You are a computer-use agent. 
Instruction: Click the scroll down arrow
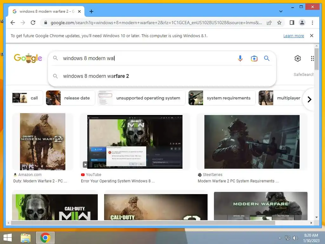(316, 217)
